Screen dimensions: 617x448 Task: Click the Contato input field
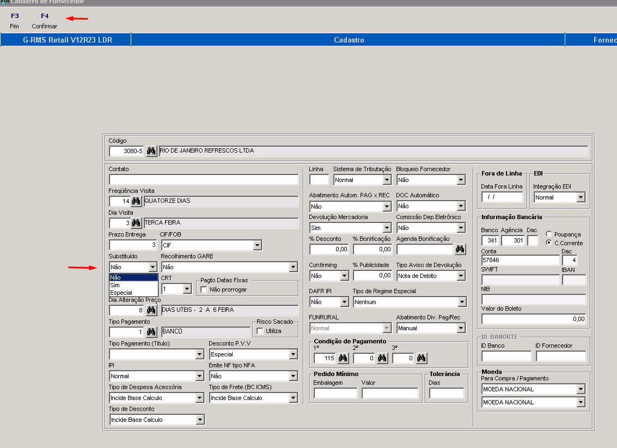(x=204, y=180)
